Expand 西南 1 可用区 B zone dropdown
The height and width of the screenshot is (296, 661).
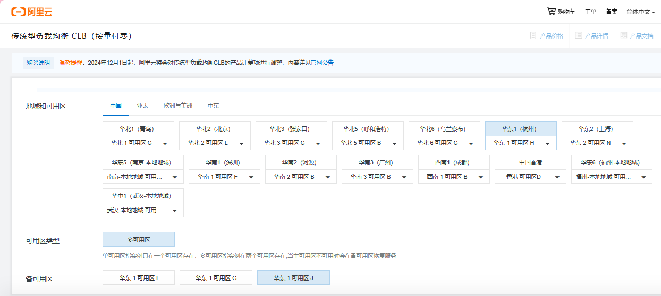tap(454, 177)
